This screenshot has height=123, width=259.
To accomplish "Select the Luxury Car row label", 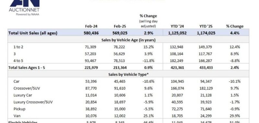I will (23, 95).
